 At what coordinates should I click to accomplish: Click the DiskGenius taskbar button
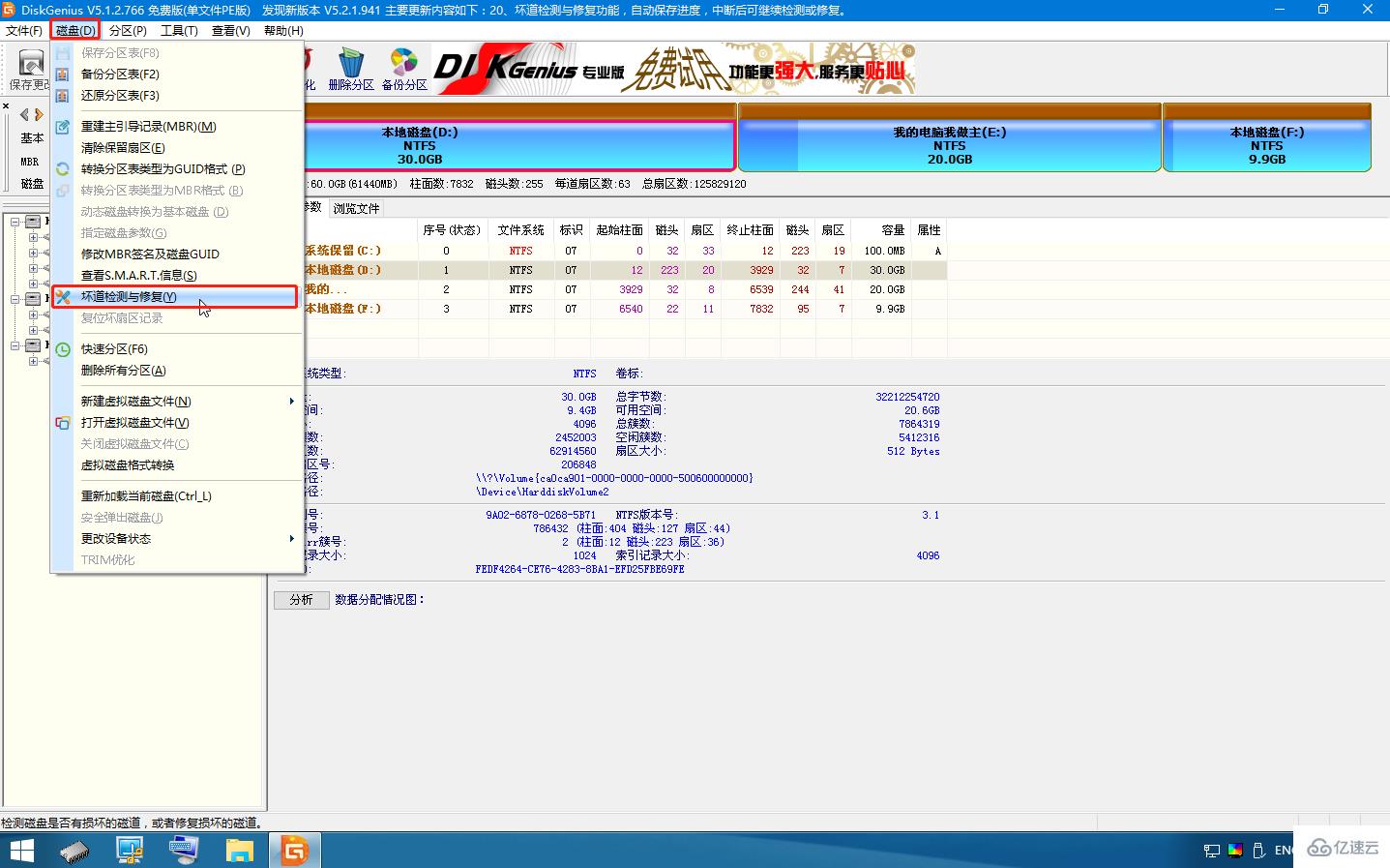pyautogui.click(x=294, y=851)
